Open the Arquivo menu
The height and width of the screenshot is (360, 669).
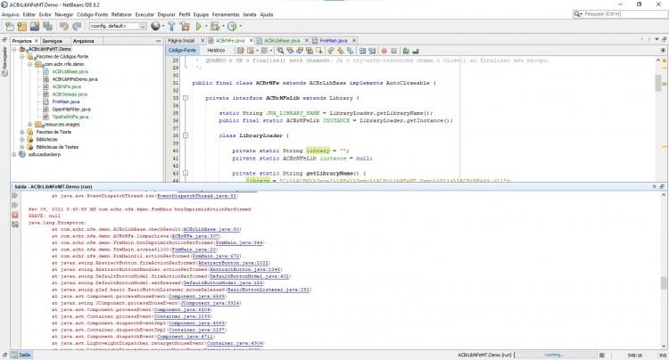pyautogui.click(x=11, y=14)
